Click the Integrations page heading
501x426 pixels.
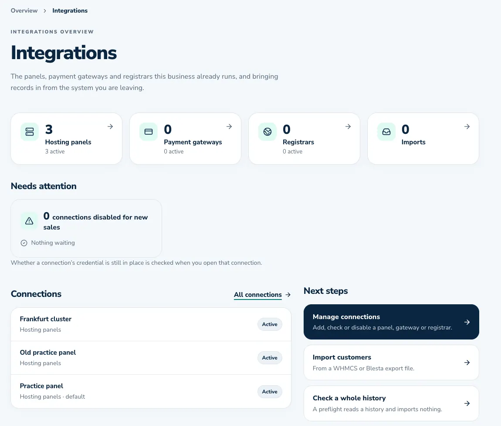[64, 53]
